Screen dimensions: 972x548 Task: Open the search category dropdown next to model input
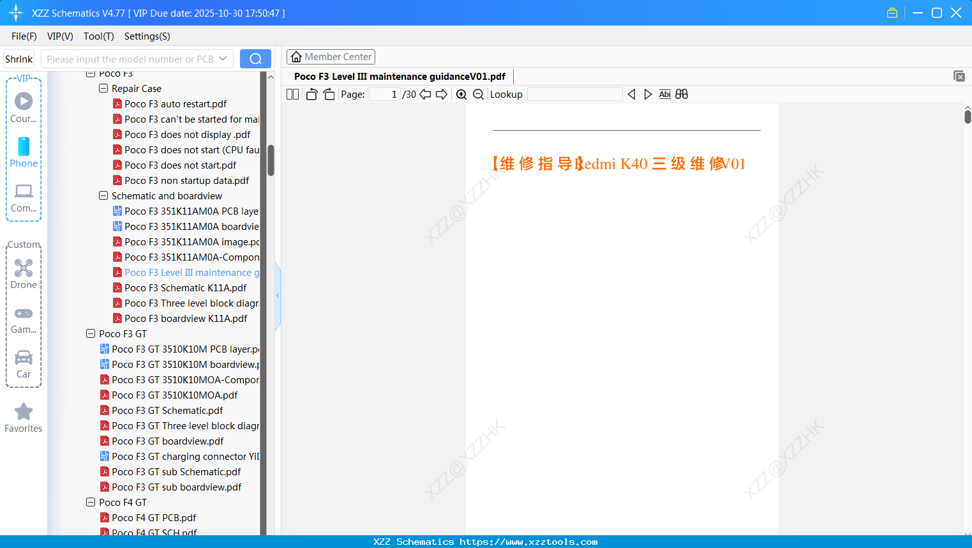click(224, 58)
